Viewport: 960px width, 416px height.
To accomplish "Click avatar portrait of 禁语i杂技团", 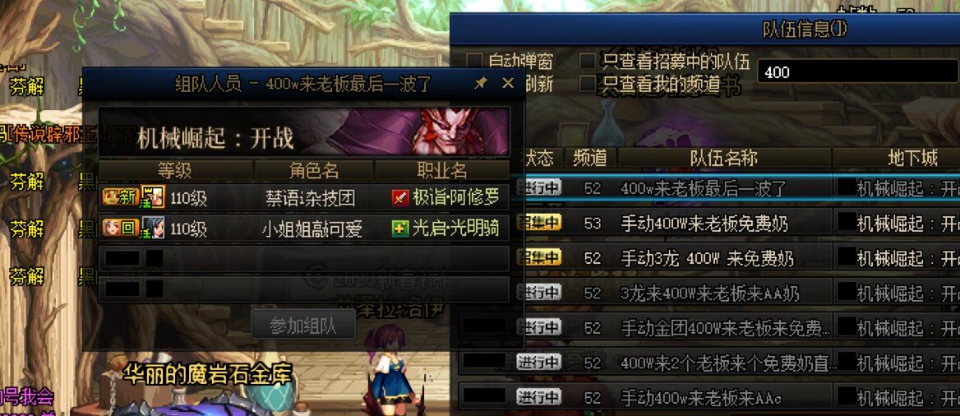I will [x=153, y=196].
